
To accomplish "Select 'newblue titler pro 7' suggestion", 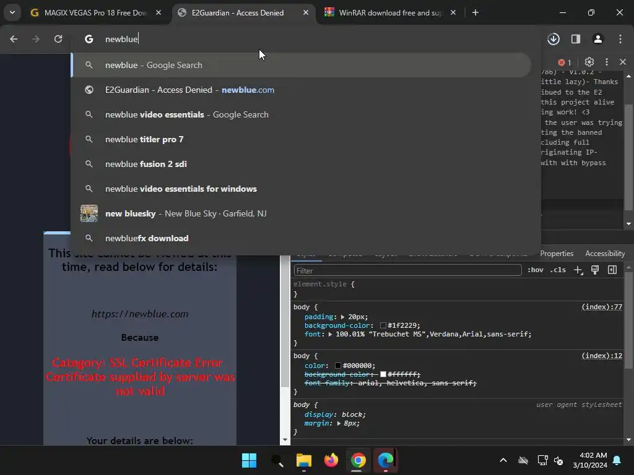I will click(x=302, y=139).
